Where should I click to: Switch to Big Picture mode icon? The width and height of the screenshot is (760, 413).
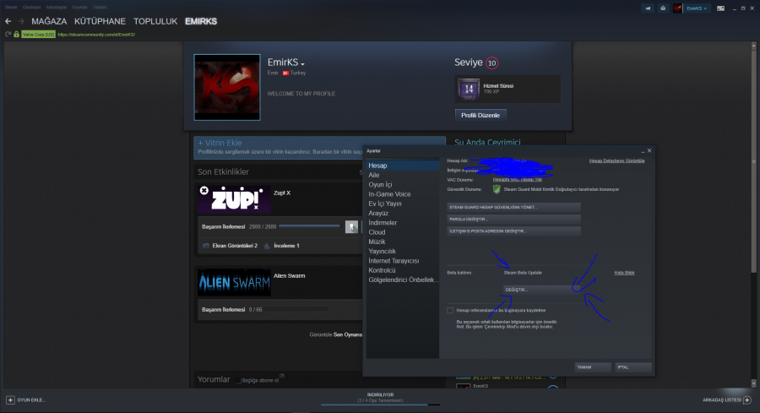pos(721,8)
